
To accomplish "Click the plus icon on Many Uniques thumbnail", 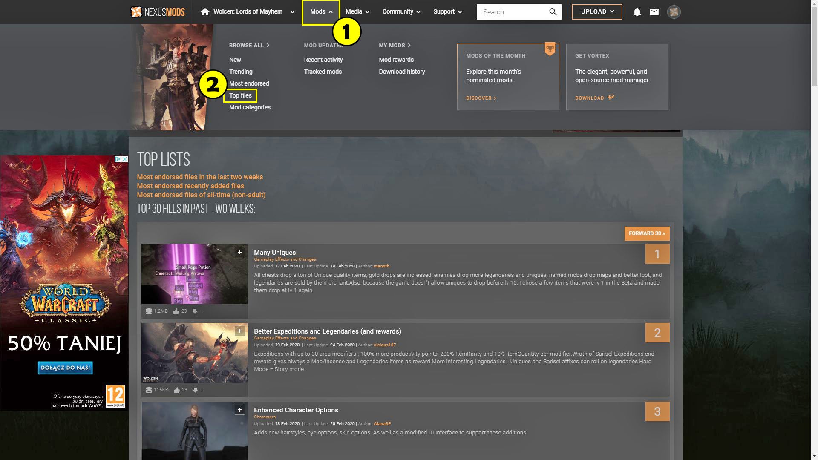I will click(240, 252).
